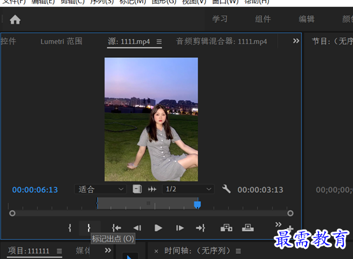This screenshot has width=353, height=259.
Task: Open the 1/2 playback resolution dropdown
Action: coord(188,189)
